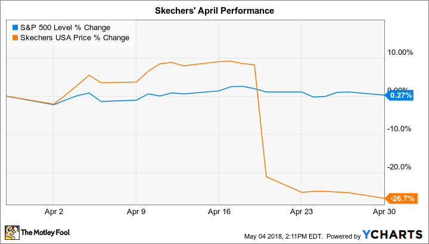Click the orange Skechers USA legend swatch

15,38
